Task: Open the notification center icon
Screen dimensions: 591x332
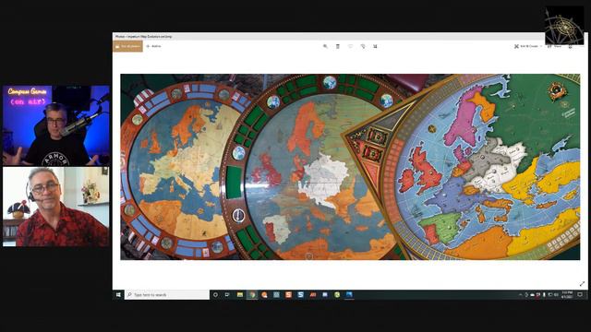Action: [x=580, y=295]
